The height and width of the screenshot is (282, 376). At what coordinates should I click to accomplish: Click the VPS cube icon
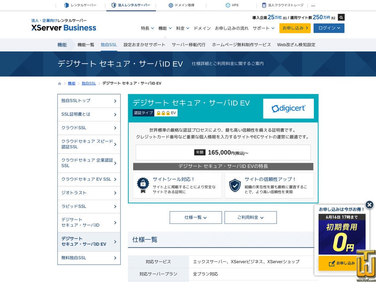click(x=228, y=5)
